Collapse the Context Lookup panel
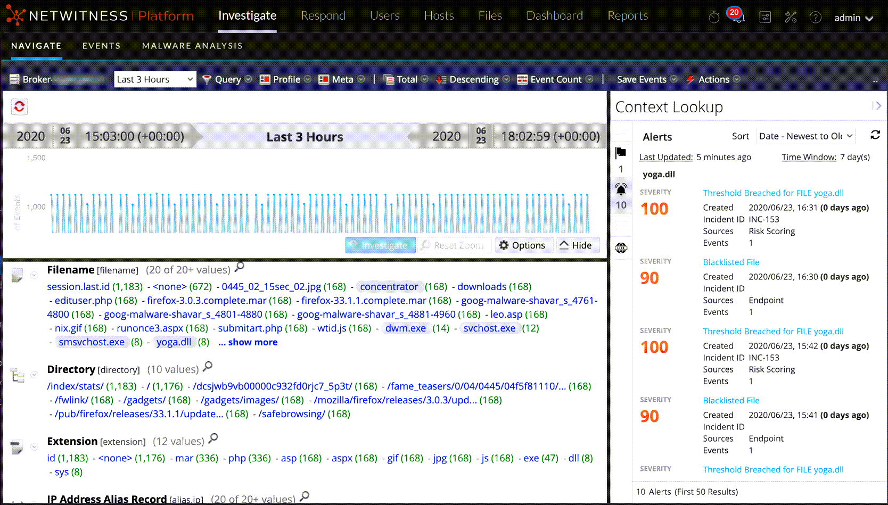Viewport: 888px width, 505px height. 876,106
